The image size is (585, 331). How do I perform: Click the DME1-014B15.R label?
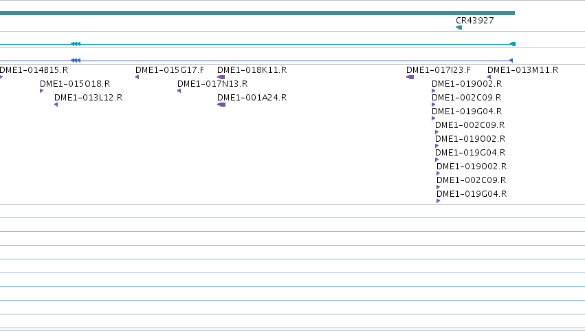point(34,70)
